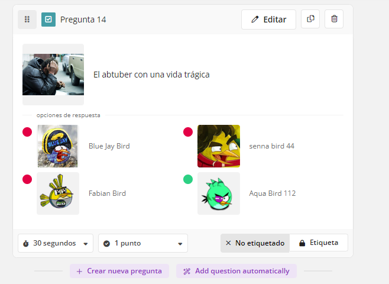
Task: Click the 'opciones de respuesta' section label
Action: [68, 115]
